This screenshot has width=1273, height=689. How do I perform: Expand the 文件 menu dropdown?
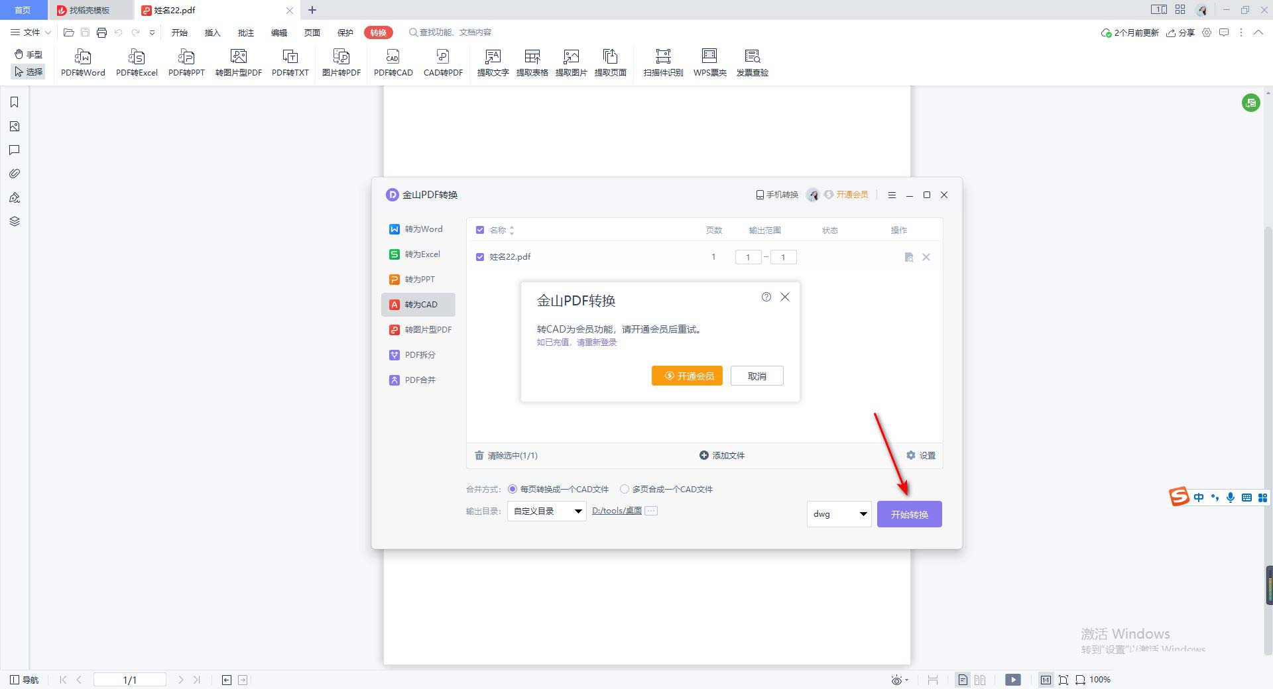coord(30,32)
